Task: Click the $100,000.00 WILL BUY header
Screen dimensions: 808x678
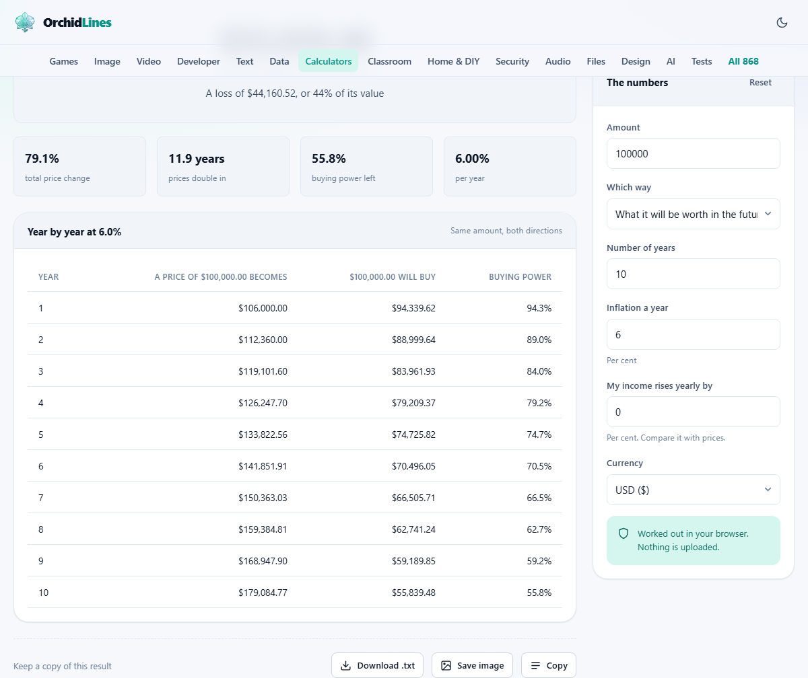Action: click(x=393, y=276)
